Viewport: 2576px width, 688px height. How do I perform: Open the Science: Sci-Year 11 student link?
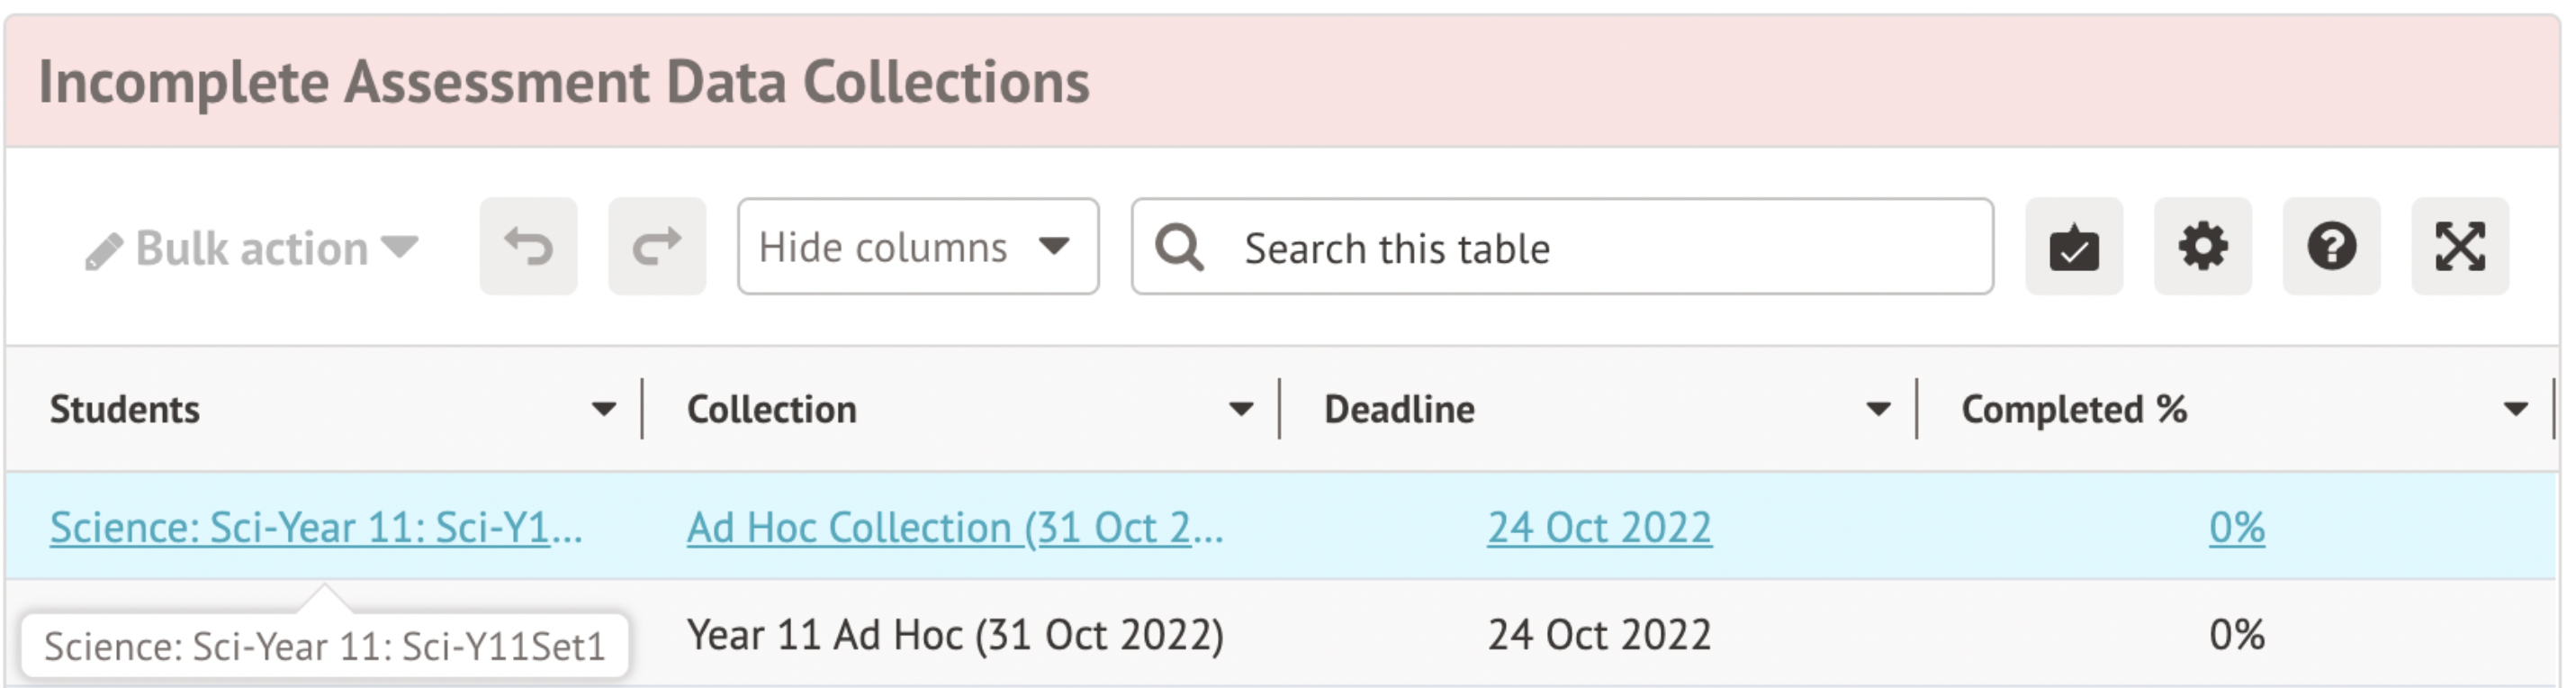[316, 527]
